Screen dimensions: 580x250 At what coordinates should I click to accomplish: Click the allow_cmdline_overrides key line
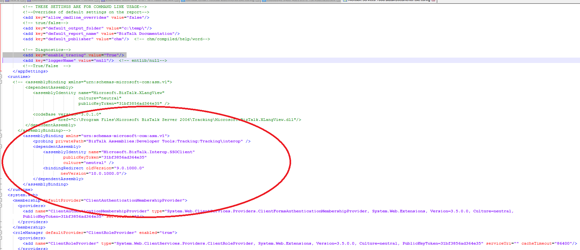[x=86, y=17]
